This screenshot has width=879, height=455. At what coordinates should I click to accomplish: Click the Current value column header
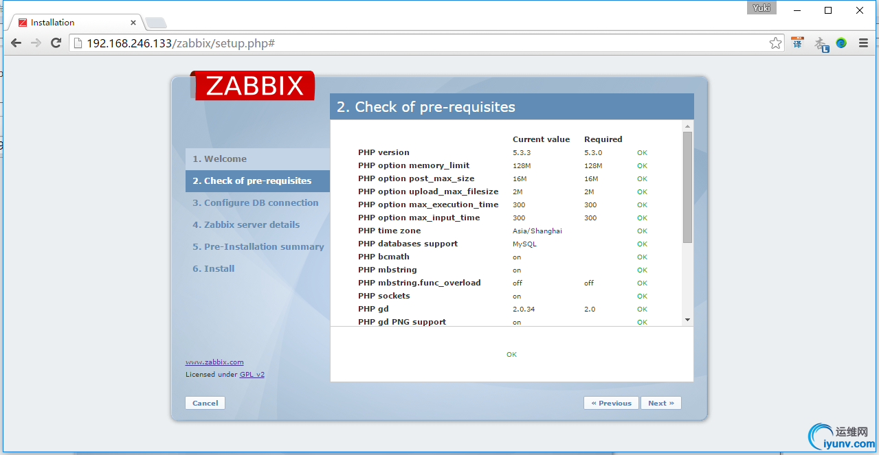tap(542, 139)
